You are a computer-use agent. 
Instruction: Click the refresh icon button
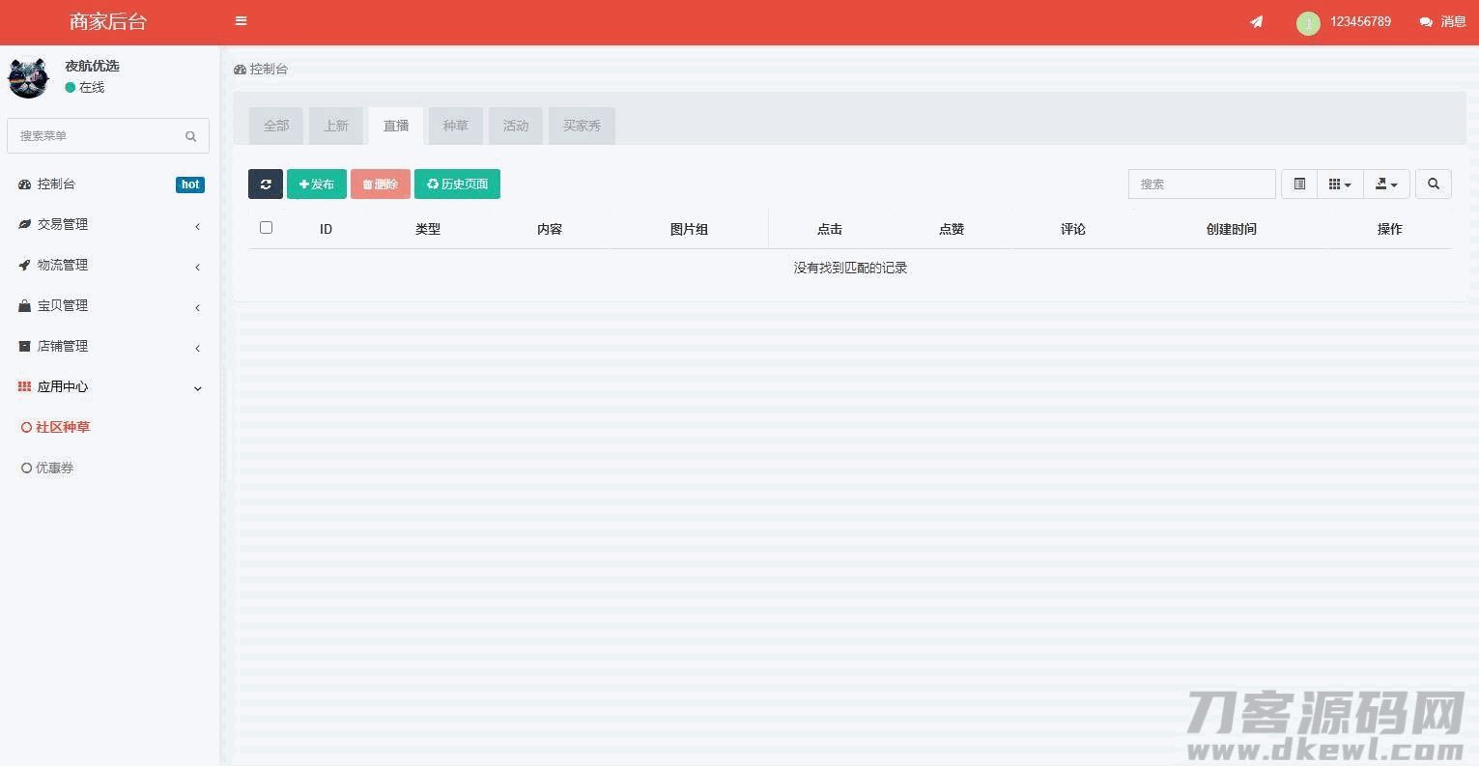pos(266,184)
